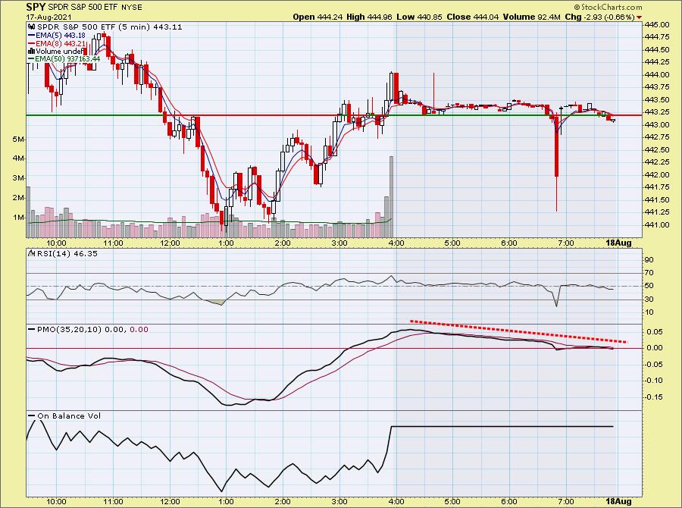682x508 pixels.
Task: Click the tallest gray volume bar near 4:00
Action: click(x=392, y=196)
